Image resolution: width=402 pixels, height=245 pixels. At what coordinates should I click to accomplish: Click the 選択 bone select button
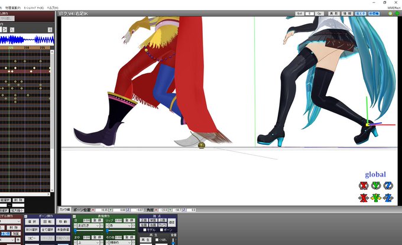click(32, 222)
